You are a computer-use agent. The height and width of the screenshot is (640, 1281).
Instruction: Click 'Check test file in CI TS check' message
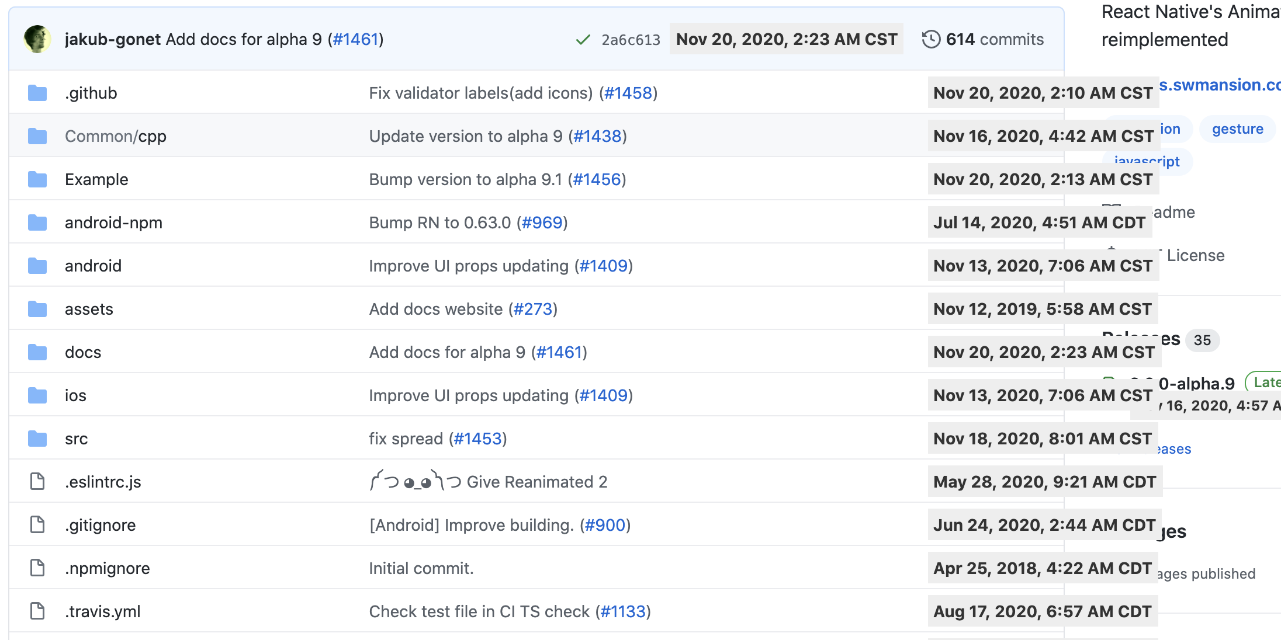479,611
